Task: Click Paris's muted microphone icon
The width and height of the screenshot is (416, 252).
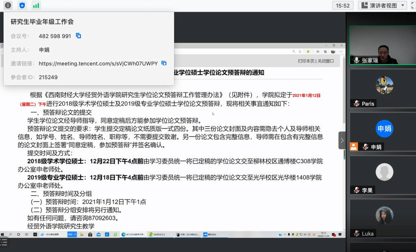Action: pos(357,103)
